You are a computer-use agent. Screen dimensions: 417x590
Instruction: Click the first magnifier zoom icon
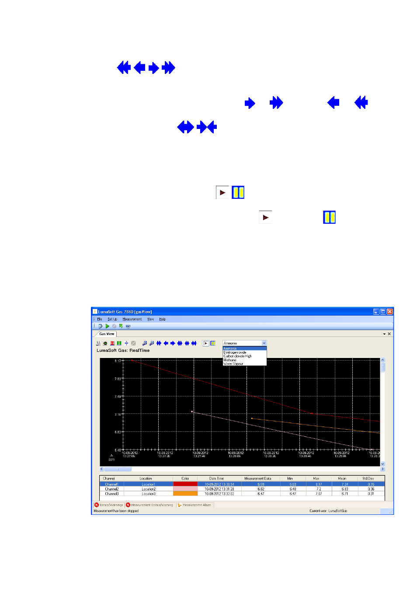click(145, 344)
